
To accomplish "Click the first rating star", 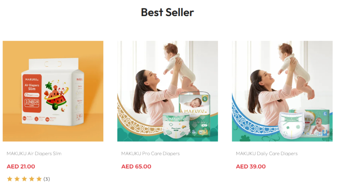I will (10, 179).
